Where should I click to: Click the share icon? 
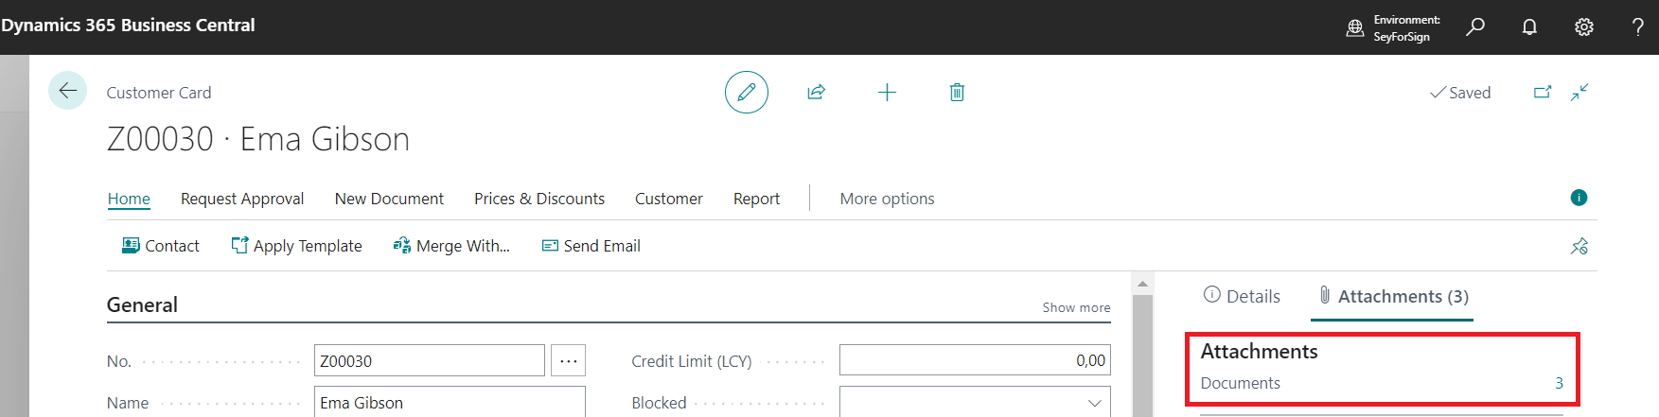click(816, 92)
